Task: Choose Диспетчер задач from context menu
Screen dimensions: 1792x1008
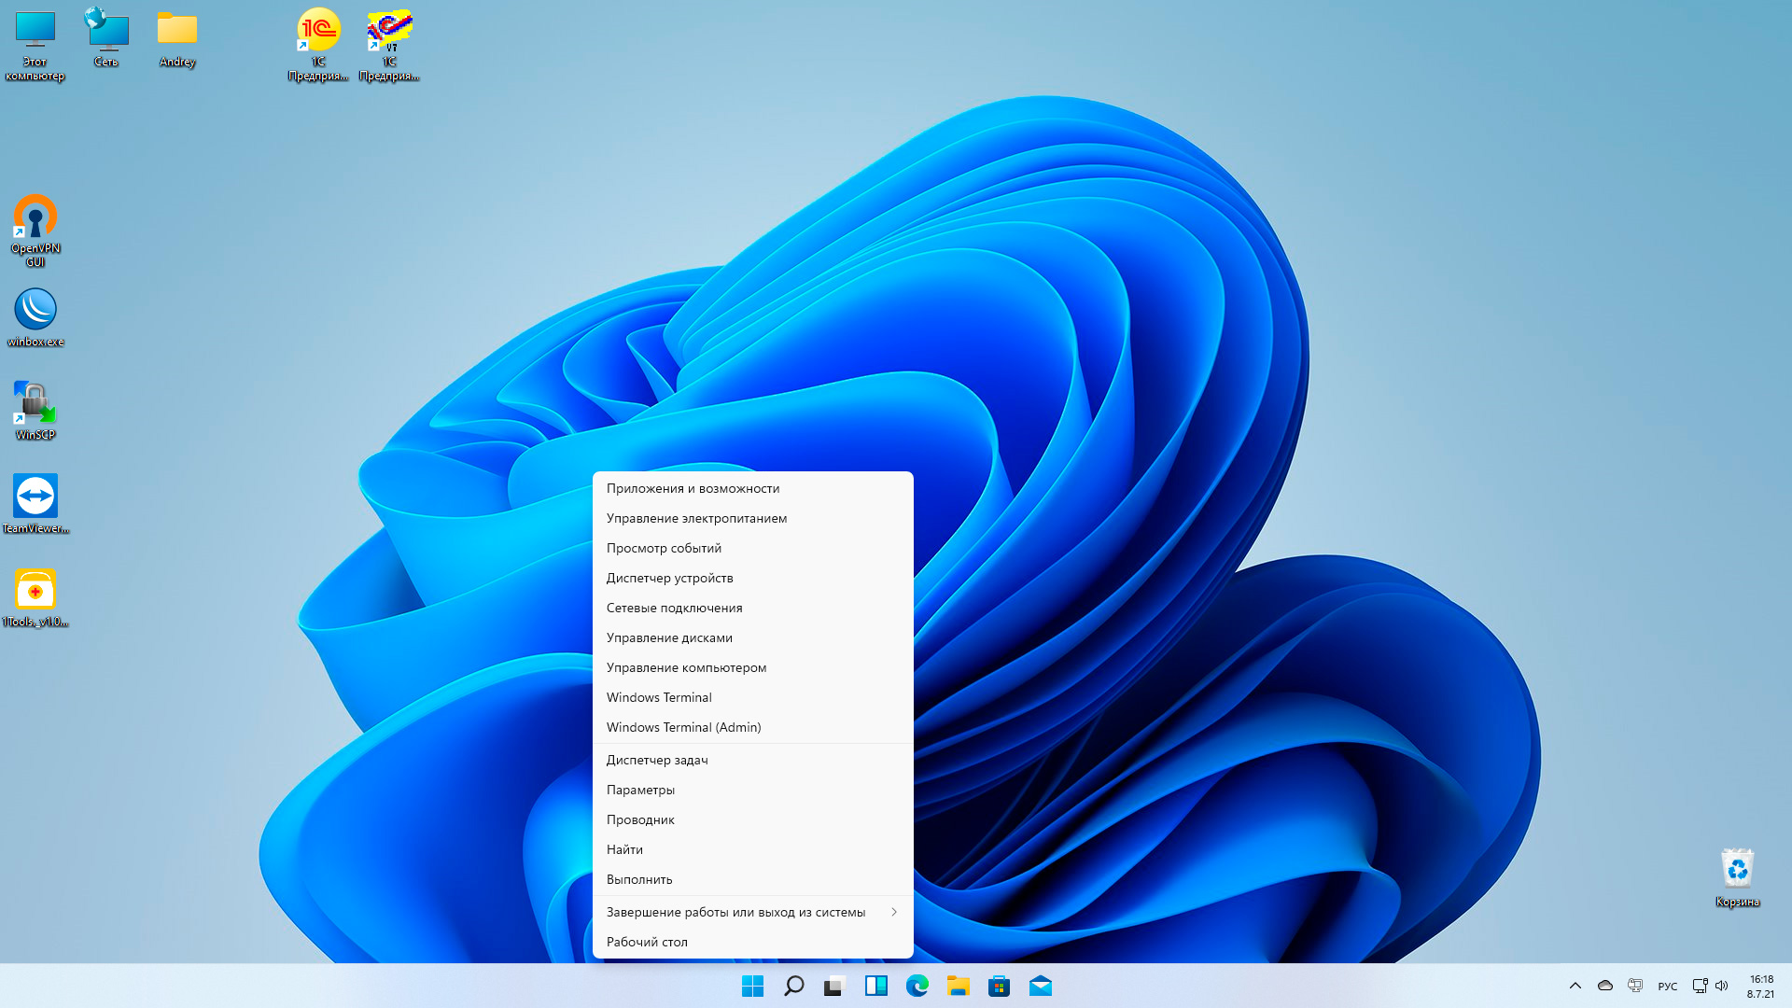Action: pos(657,760)
